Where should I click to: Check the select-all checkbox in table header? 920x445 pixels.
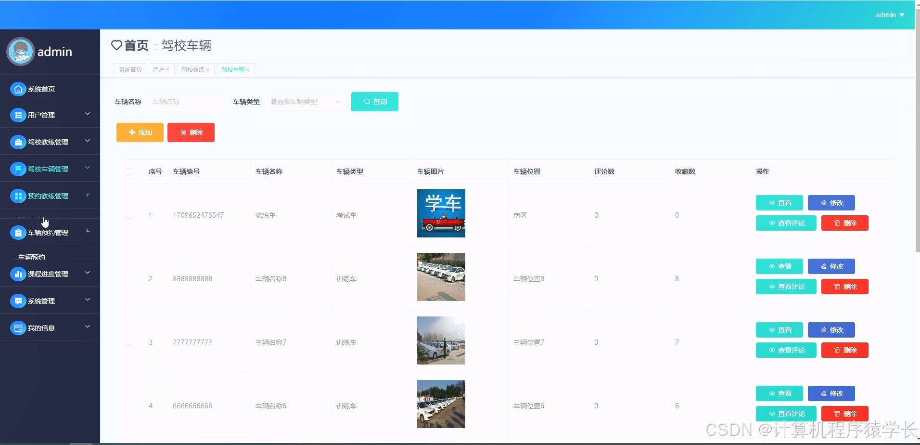(x=128, y=171)
